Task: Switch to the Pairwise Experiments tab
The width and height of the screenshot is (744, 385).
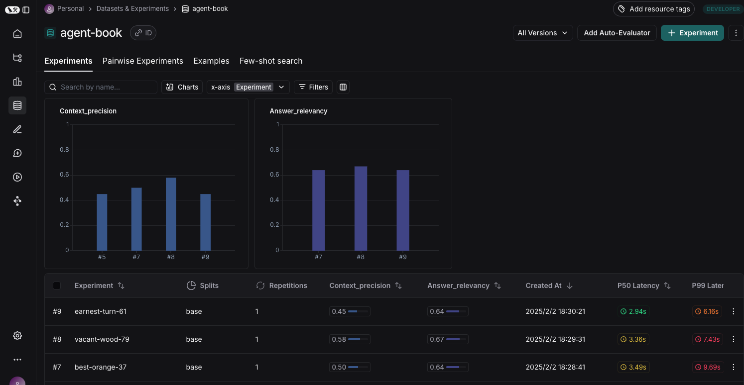Action: (x=143, y=61)
